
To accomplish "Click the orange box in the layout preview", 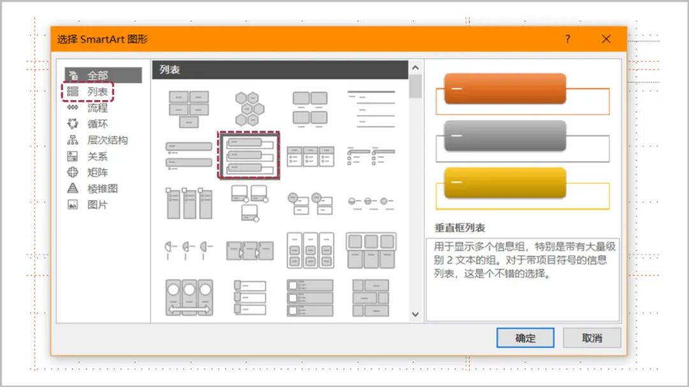I will tap(505, 89).
